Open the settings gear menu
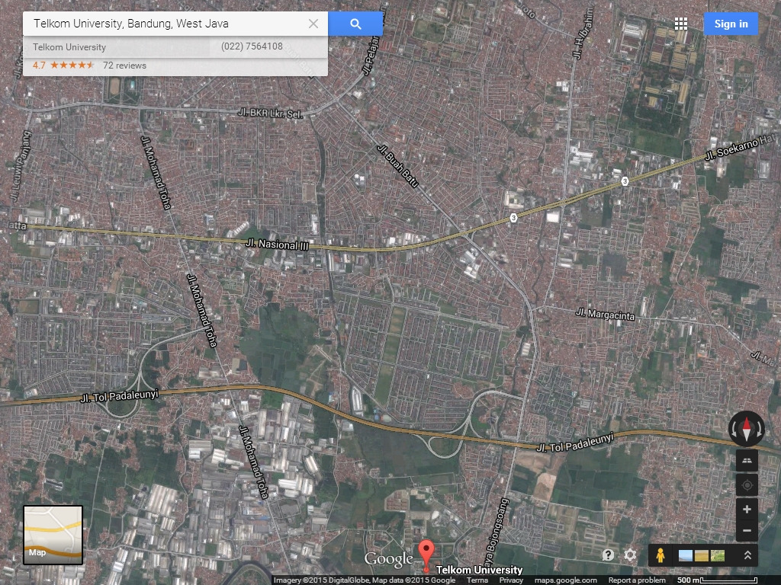Screen dimensions: 781x585 pos(630,555)
